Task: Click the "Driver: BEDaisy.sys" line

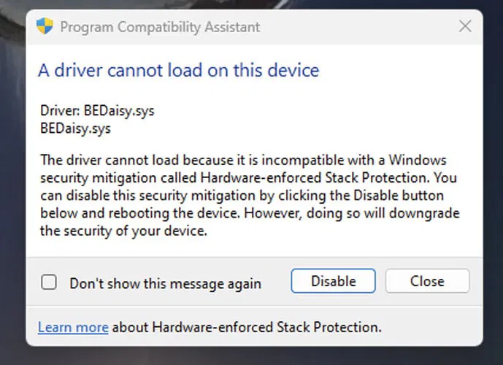Action: tap(97, 112)
